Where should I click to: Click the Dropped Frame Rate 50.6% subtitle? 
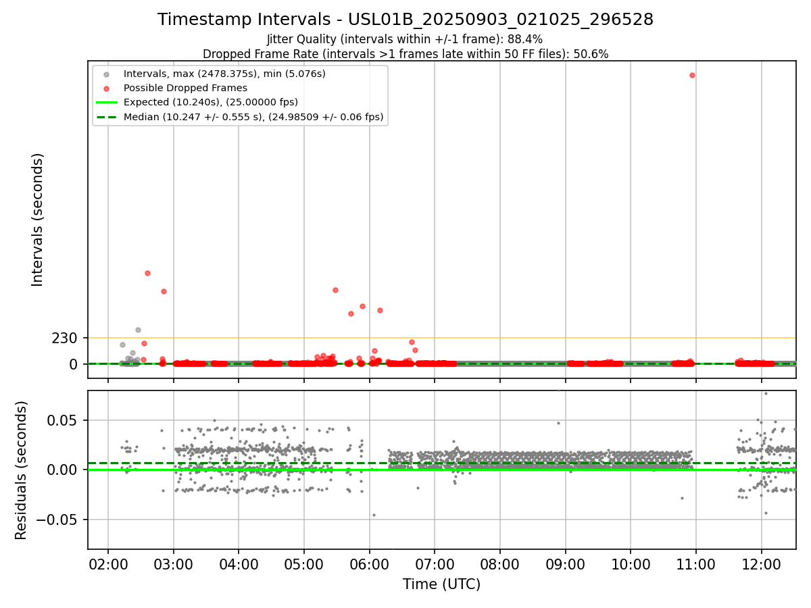click(x=405, y=54)
